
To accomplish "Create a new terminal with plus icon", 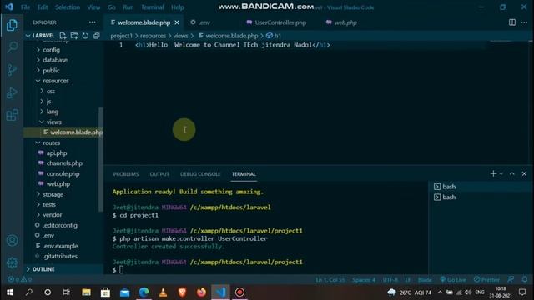I will click(x=493, y=174).
